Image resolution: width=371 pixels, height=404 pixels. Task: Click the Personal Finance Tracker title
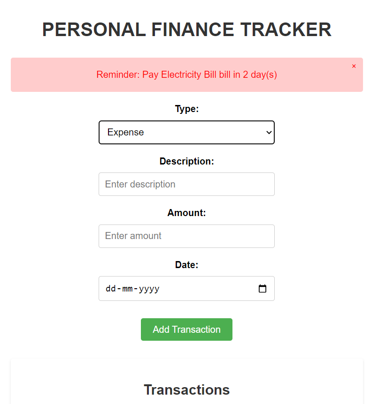186,29
